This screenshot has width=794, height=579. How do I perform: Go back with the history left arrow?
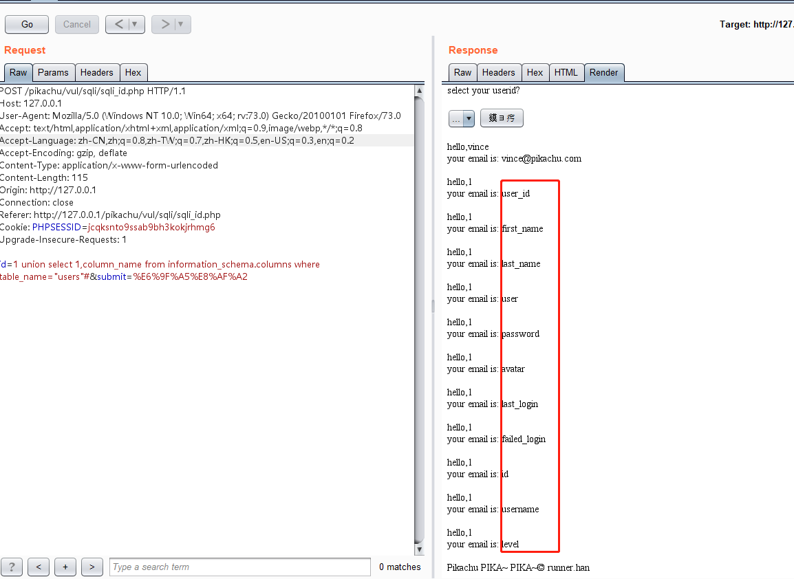(118, 24)
